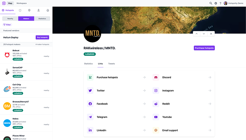Screen dimensions: 246x140
Task: Switch sidebar view to Statistics segment
Action: coord(42,19)
